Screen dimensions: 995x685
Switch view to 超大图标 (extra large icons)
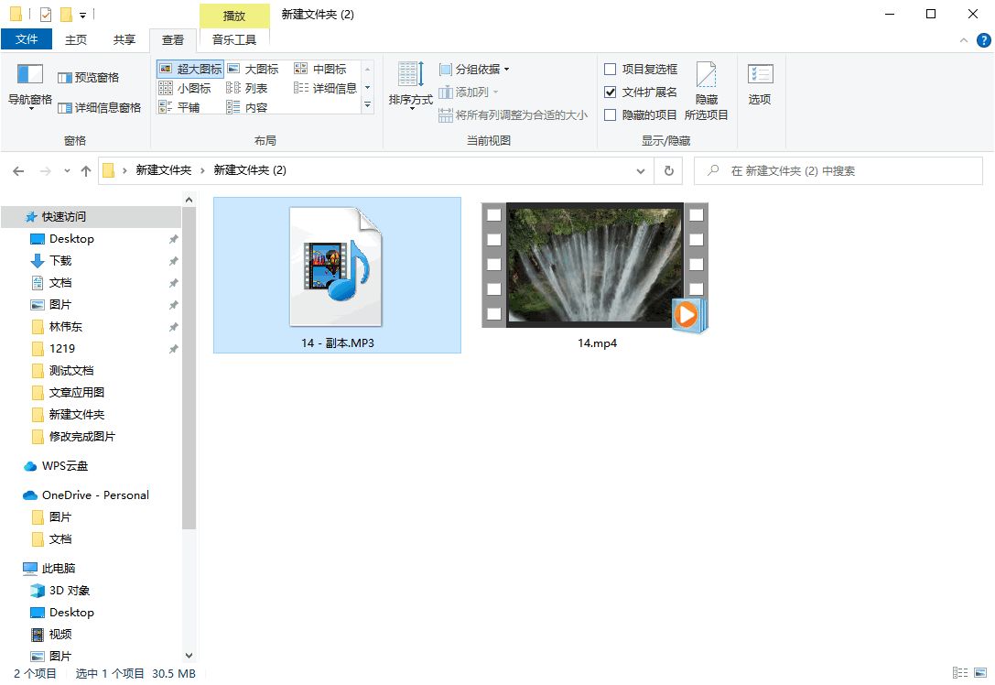point(189,68)
